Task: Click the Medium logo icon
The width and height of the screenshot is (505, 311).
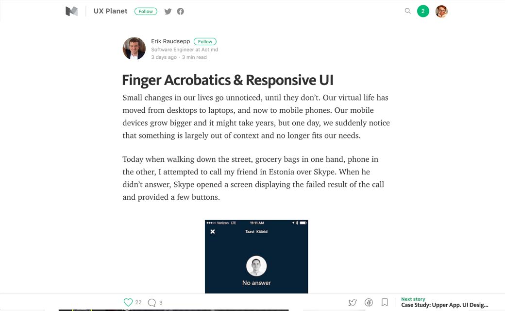Action: pyautogui.click(x=71, y=11)
